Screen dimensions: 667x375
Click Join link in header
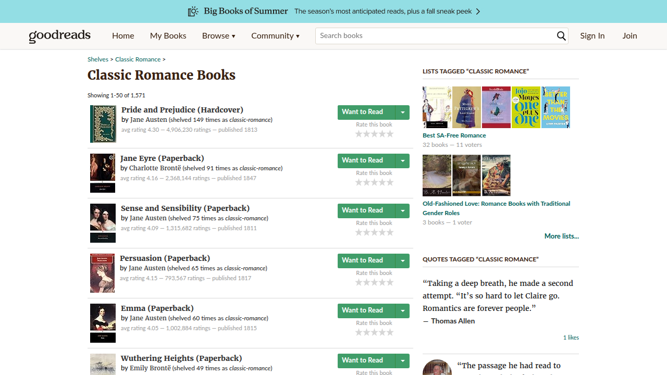629,36
